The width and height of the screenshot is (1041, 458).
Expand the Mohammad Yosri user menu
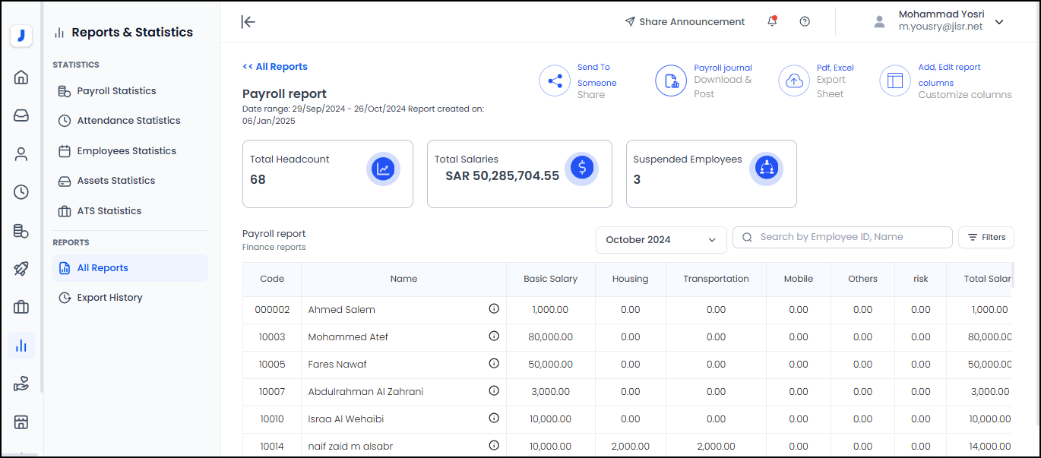pyautogui.click(x=999, y=22)
